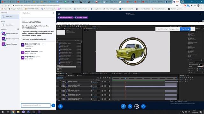Click the eyedropper in the Character panel

pyautogui.click(x=199, y=65)
